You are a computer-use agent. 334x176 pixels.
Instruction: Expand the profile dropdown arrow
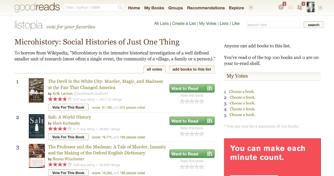(x=320, y=8)
